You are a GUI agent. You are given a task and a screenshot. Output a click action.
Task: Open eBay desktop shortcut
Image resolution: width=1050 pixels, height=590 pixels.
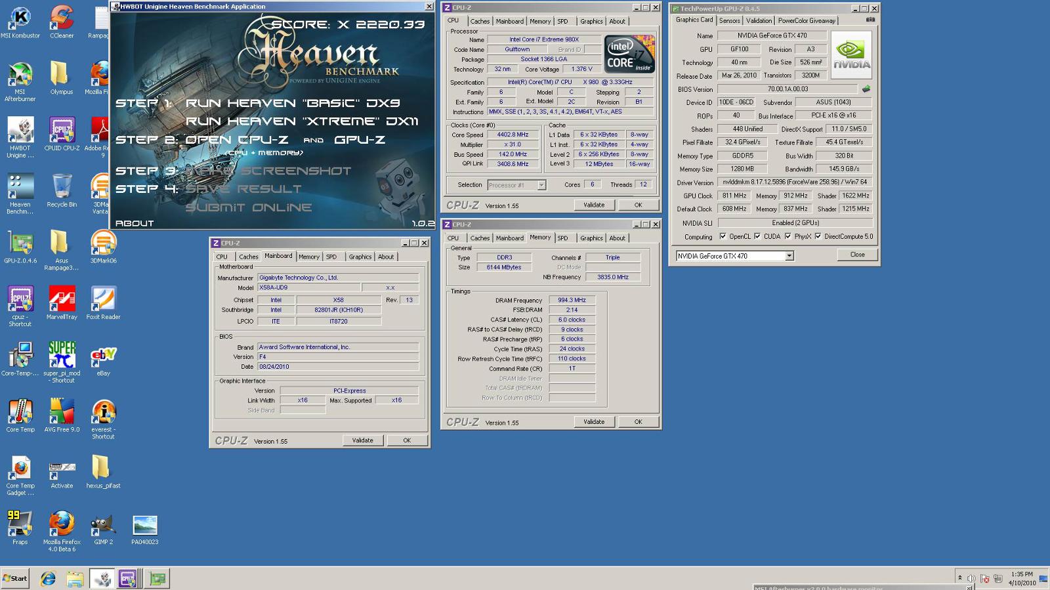coord(103,360)
